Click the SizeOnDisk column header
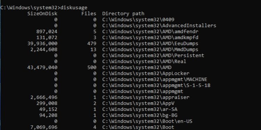 click(x=42, y=14)
